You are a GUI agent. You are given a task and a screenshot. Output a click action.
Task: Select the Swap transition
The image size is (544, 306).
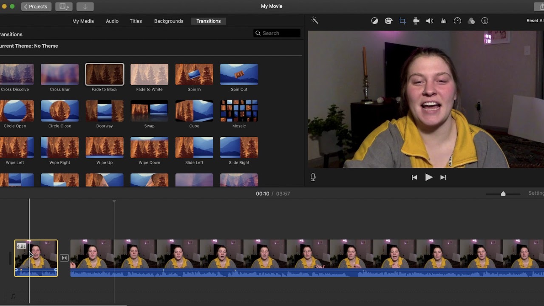149,111
